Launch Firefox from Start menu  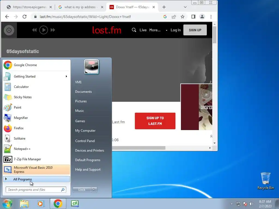click(x=37, y=128)
